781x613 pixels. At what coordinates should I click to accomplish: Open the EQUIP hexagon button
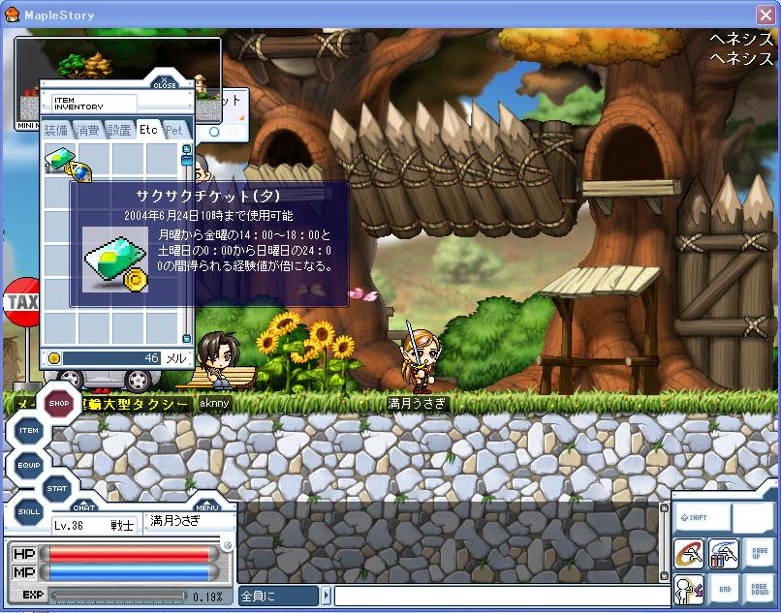29,465
